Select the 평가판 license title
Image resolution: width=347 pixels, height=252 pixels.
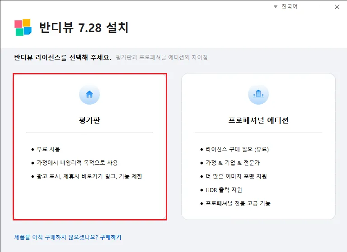pyautogui.click(x=89, y=120)
